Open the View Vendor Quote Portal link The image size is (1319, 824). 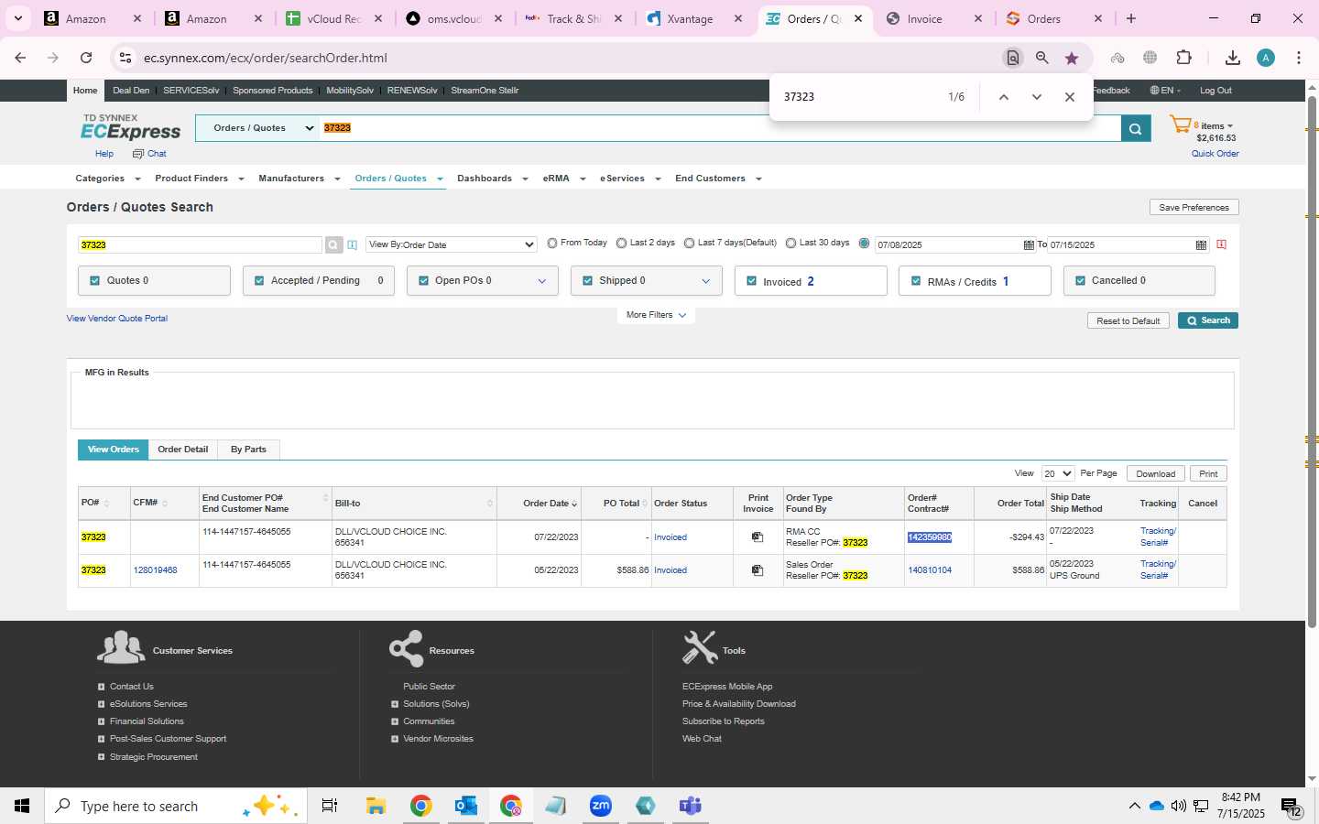117,319
